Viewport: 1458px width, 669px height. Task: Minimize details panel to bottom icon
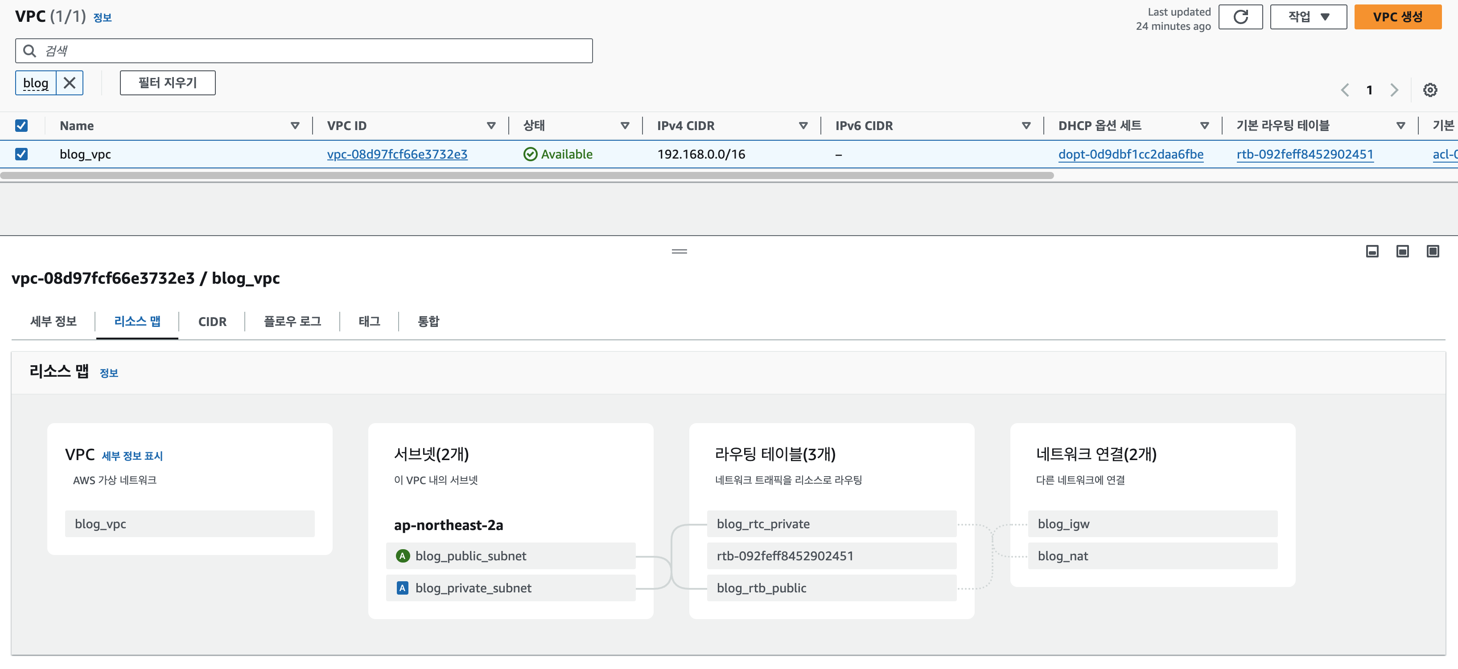[x=1372, y=251]
